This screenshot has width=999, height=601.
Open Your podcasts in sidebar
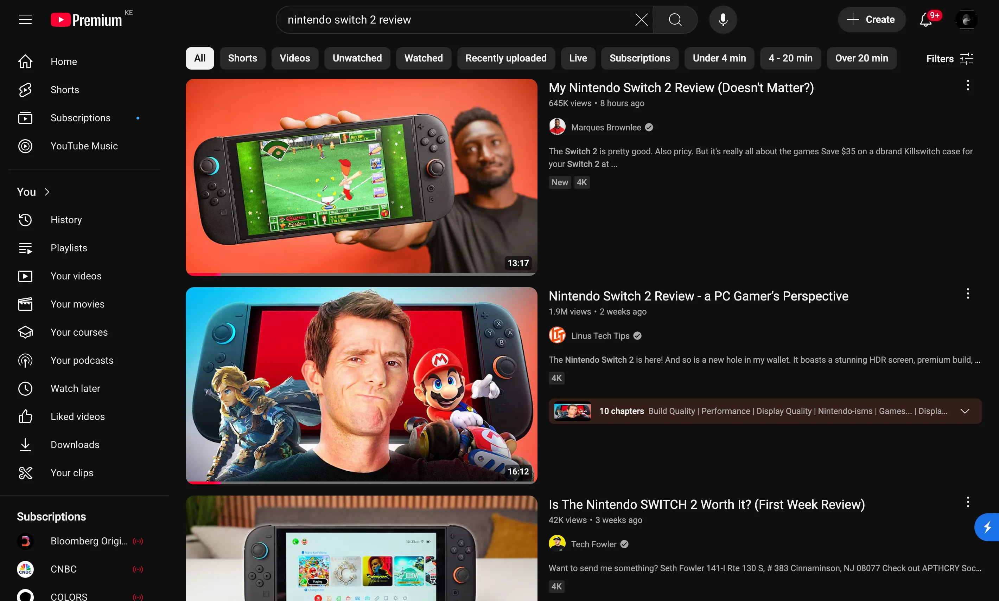[84, 361]
